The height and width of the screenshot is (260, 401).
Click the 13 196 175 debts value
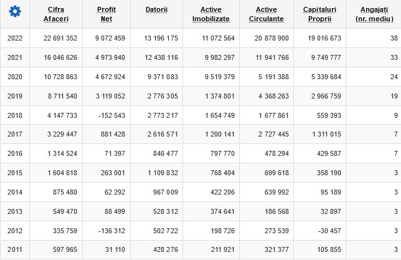tap(161, 38)
